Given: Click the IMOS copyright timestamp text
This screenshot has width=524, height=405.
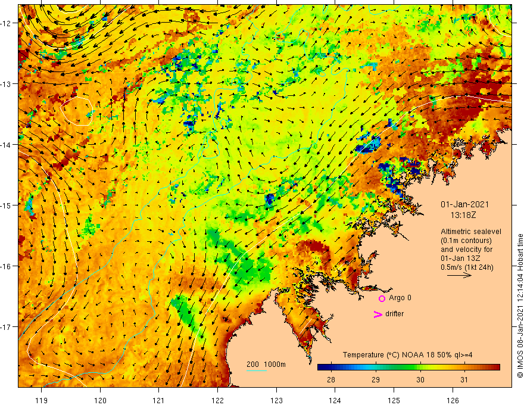Looking at the screenshot, I should (x=520, y=306).
